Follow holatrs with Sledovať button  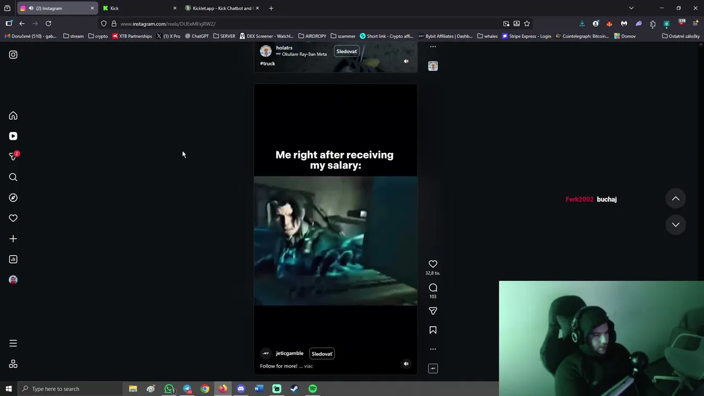coord(346,51)
